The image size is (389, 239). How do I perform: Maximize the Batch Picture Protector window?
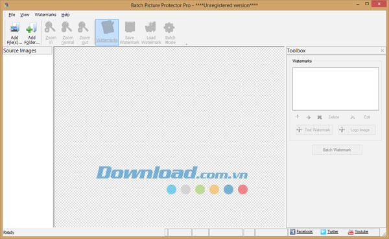(367, 4)
